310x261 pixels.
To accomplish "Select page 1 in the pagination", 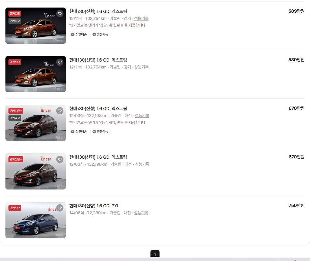I will click(155, 255).
